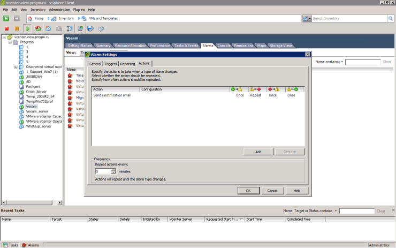This screenshot has height=248, width=396.
Task: Select the Send a notification email action row
Action: tap(198, 95)
